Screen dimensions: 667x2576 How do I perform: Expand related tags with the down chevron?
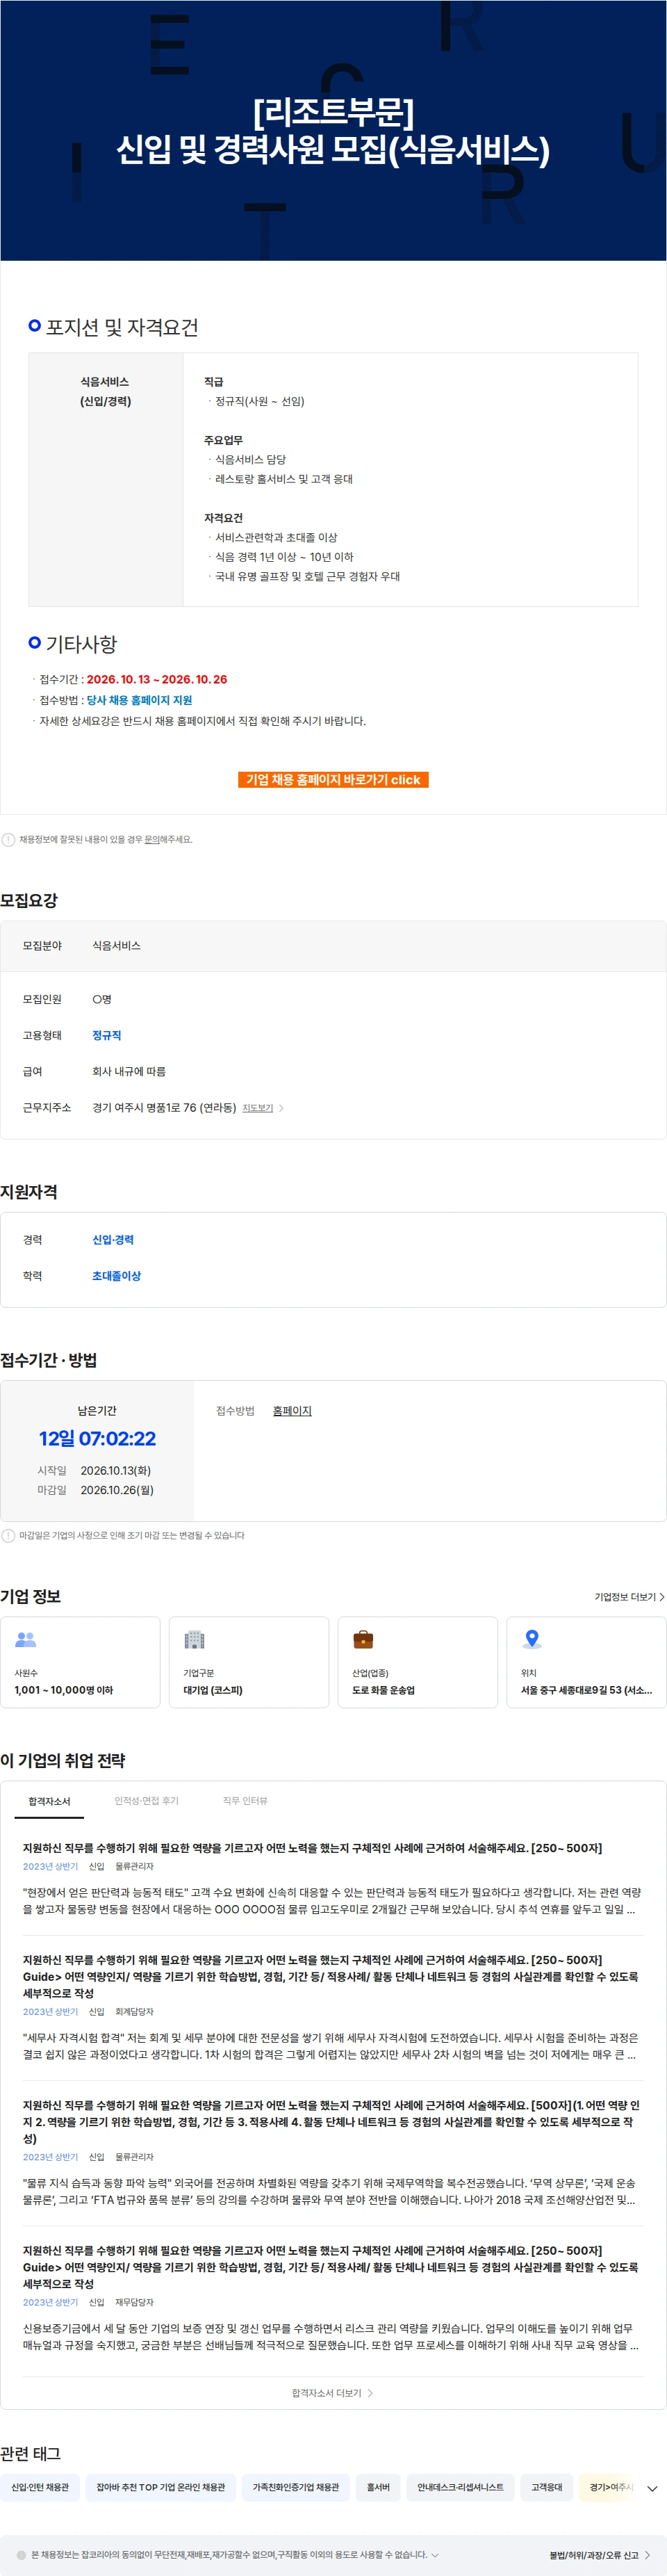(x=652, y=2488)
